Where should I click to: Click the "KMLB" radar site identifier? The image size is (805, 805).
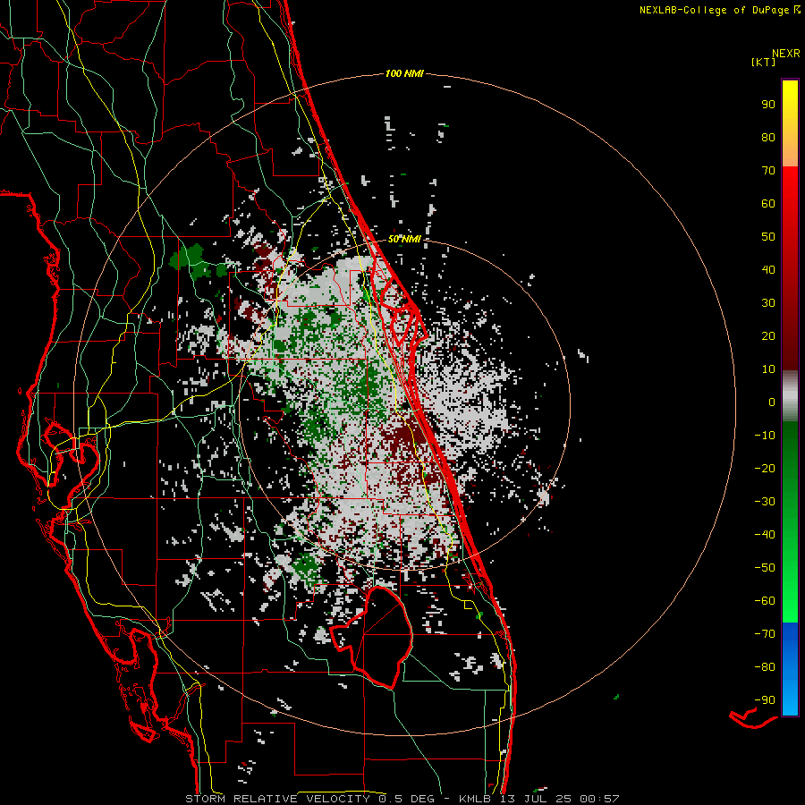(474, 799)
